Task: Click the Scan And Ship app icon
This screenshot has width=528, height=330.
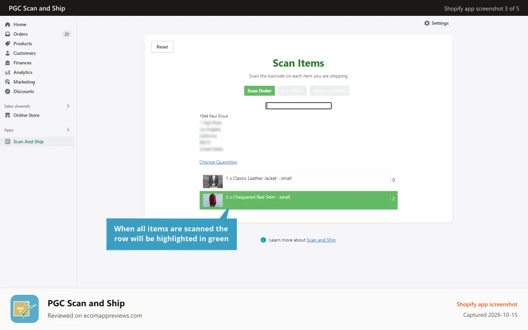Action: (x=7, y=142)
